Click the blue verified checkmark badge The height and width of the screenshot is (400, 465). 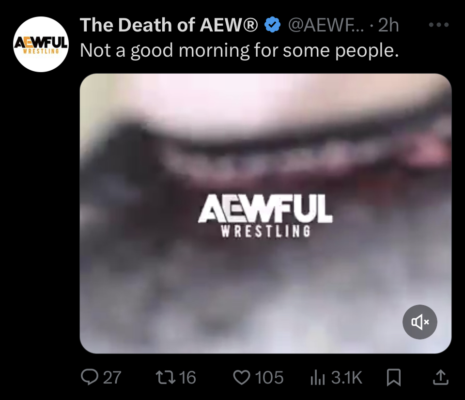tap(272, 25)
